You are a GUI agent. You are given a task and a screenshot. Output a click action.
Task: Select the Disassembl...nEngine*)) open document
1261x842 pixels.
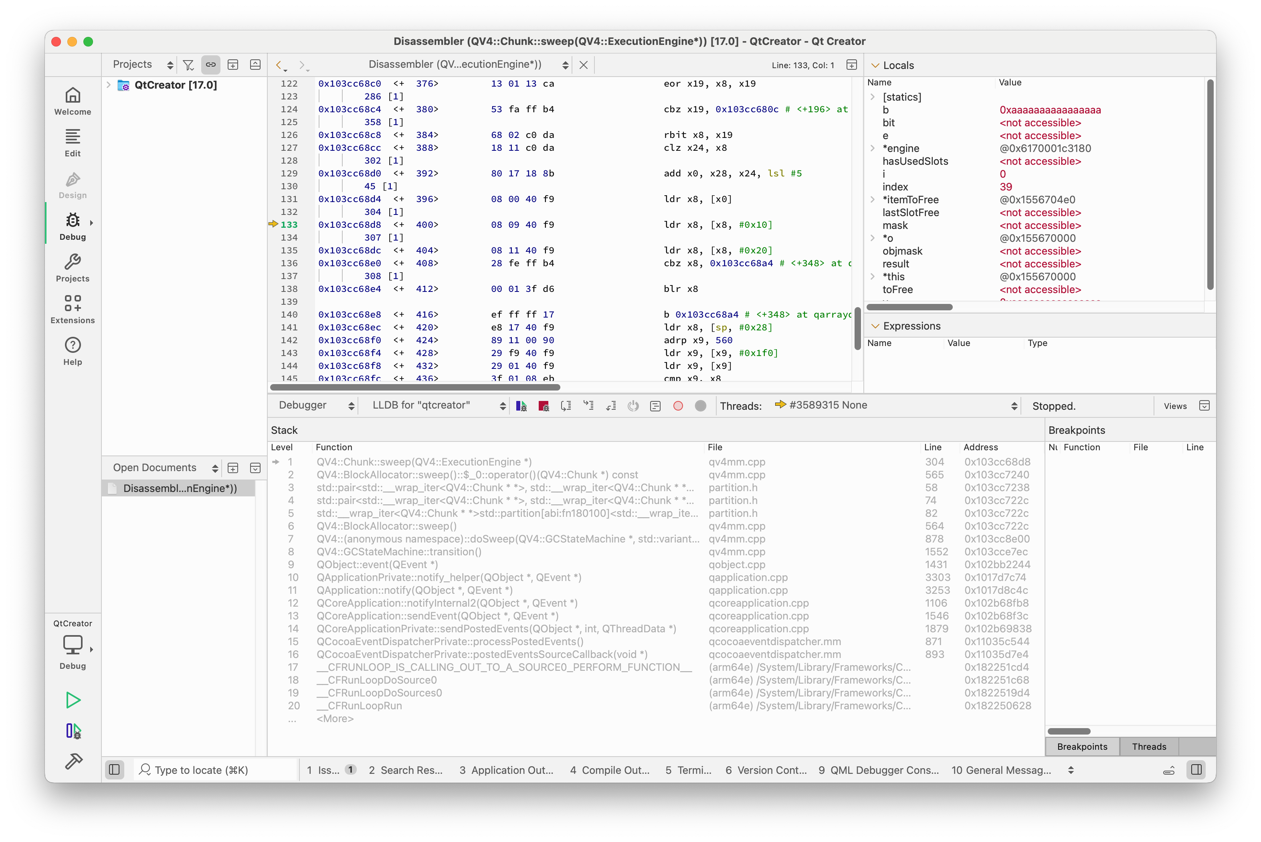[178, 488]
